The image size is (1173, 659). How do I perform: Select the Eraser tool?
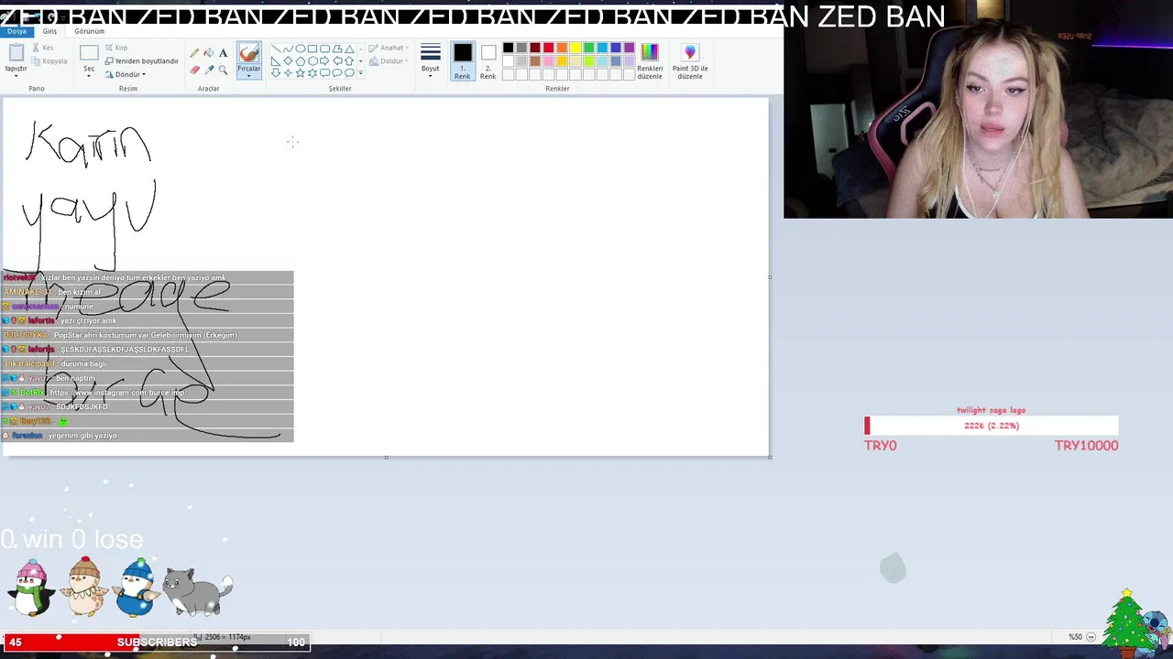point(194,70)
